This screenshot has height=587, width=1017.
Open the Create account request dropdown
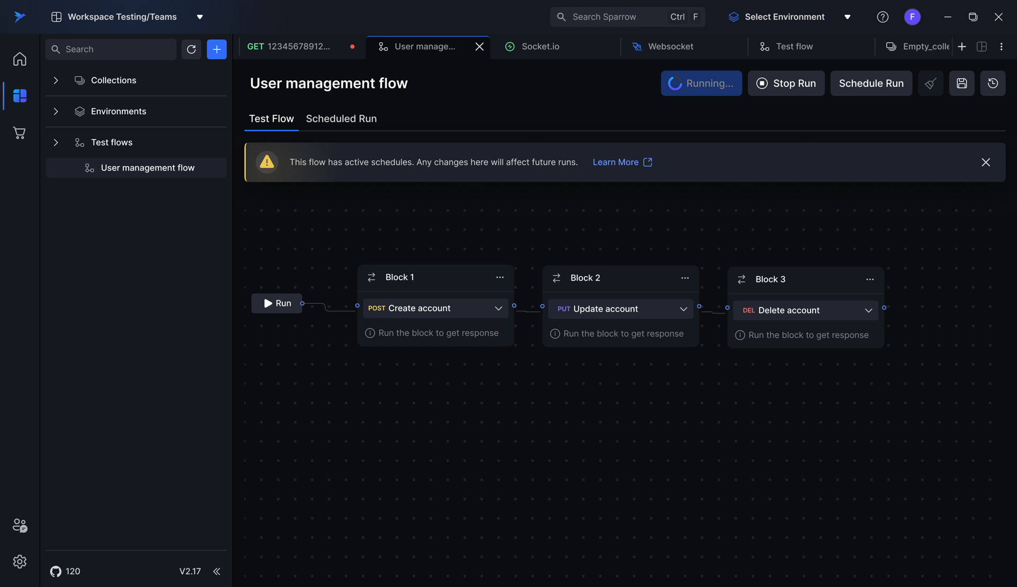pyautogui.click(x=498, y=309)
